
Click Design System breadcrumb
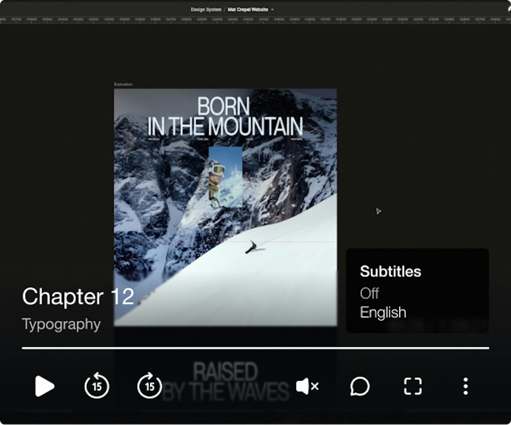pos(206,10)
